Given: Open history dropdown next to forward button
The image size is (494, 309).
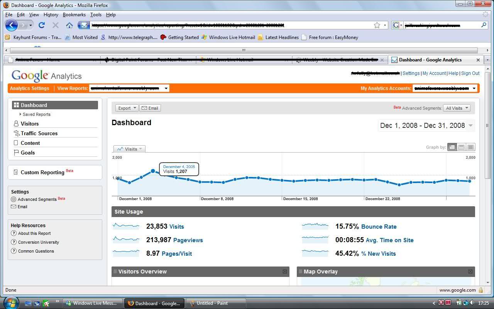Looking at the screenshot, I should pos(30,25).
